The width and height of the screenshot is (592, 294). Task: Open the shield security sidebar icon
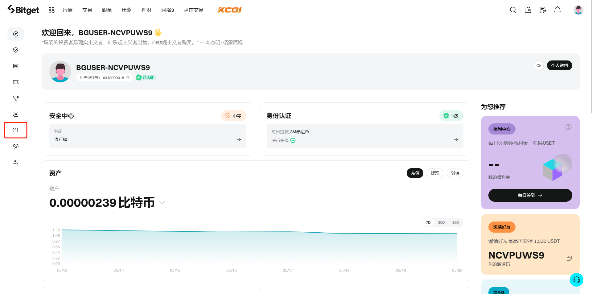16,50
